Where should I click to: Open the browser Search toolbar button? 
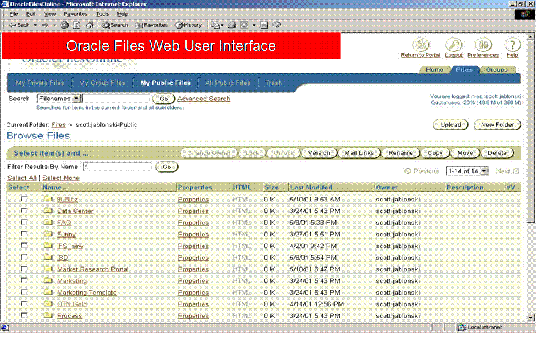[115, 25]
